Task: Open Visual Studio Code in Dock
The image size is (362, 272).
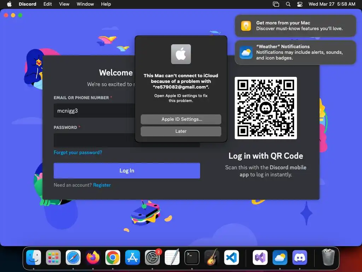Action: point(231,257)
